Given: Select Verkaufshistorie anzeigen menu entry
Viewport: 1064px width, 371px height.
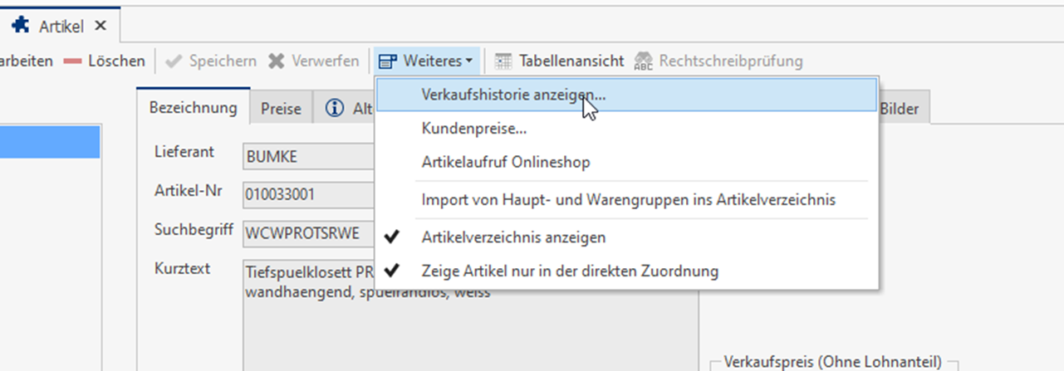Looking at the screenshot, I should tap(513, 95).
